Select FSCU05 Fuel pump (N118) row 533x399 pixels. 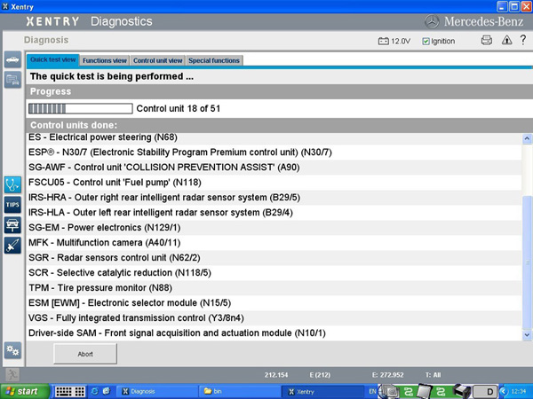click(274, 183)
